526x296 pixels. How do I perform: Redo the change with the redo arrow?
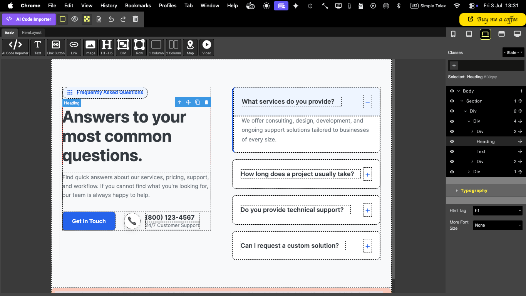point(123,19)
